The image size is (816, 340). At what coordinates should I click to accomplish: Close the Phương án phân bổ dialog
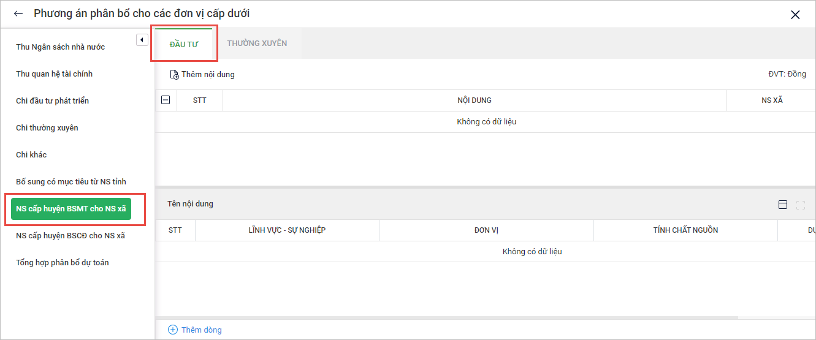[795, 15]
